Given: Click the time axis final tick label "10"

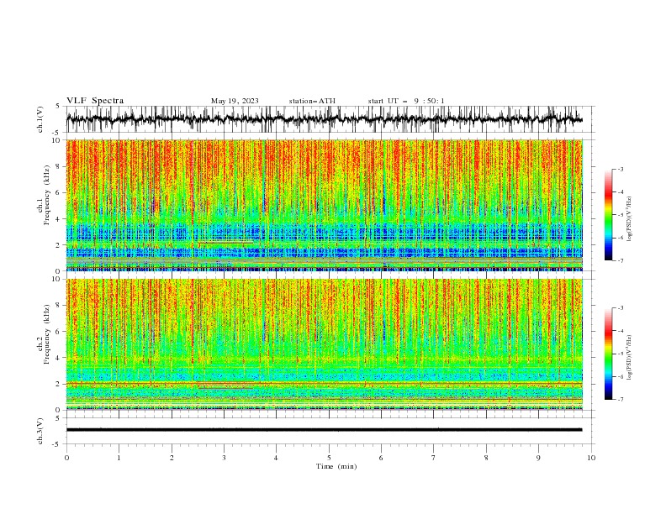Looking at the screenshot, I should click(x=591, y=458).
